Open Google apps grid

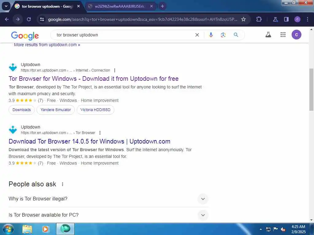pos(283,35)
